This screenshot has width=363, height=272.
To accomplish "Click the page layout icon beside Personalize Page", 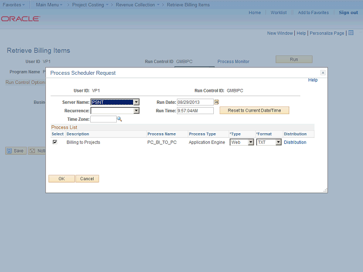I will pyautogui.click(x=351, y=33).
